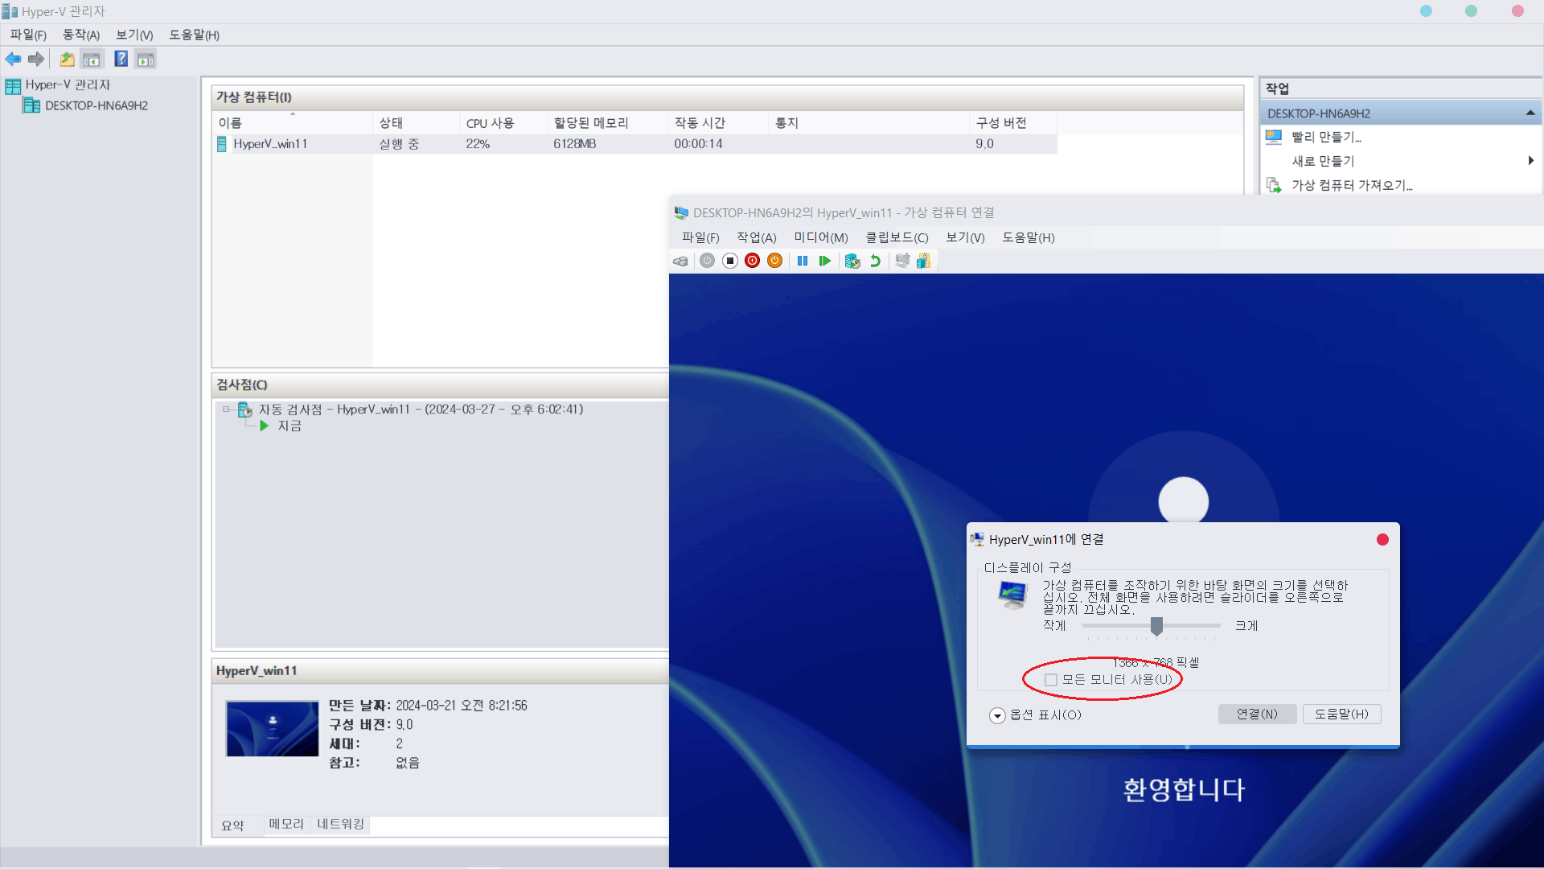This screenshot has height=869, width=1544.
Task: Click the Ctrl+Alt+Del toolbar icon
Action: (x=681, y=261)
